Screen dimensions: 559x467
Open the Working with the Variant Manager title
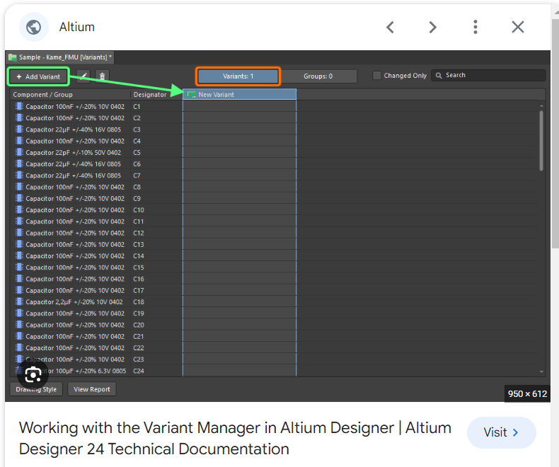235,438
